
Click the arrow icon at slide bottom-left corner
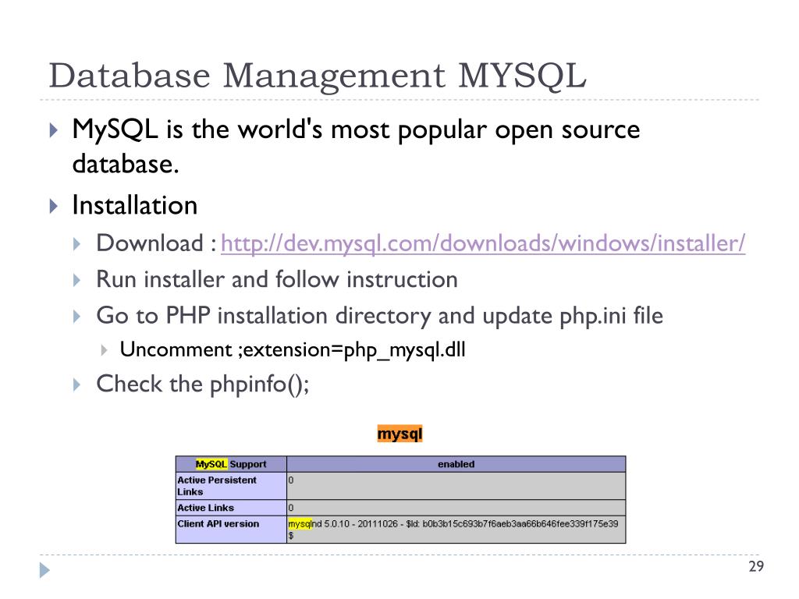tap(44, 570)
